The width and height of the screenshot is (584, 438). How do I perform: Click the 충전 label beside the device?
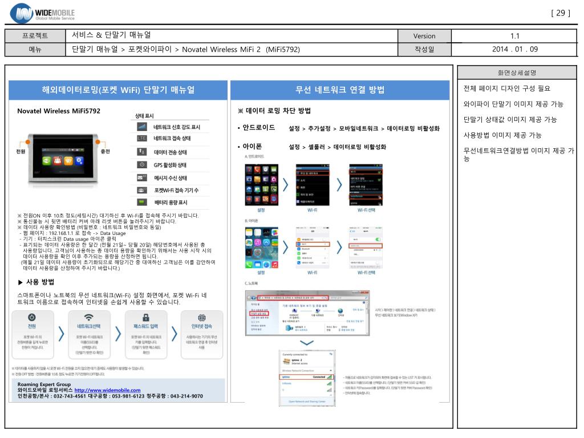pos(106,151)
